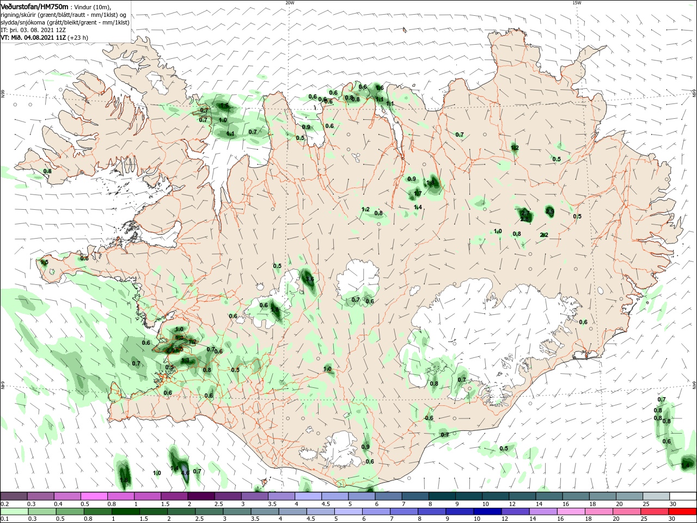
Task: Click the Veðurstofan/HM750m map title
Action: [34, 6]
